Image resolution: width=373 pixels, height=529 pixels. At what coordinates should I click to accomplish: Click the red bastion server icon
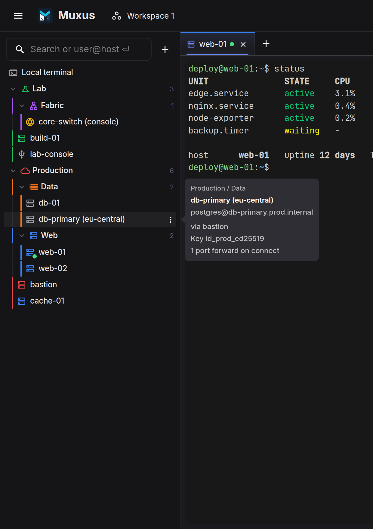tap(22, 285)
